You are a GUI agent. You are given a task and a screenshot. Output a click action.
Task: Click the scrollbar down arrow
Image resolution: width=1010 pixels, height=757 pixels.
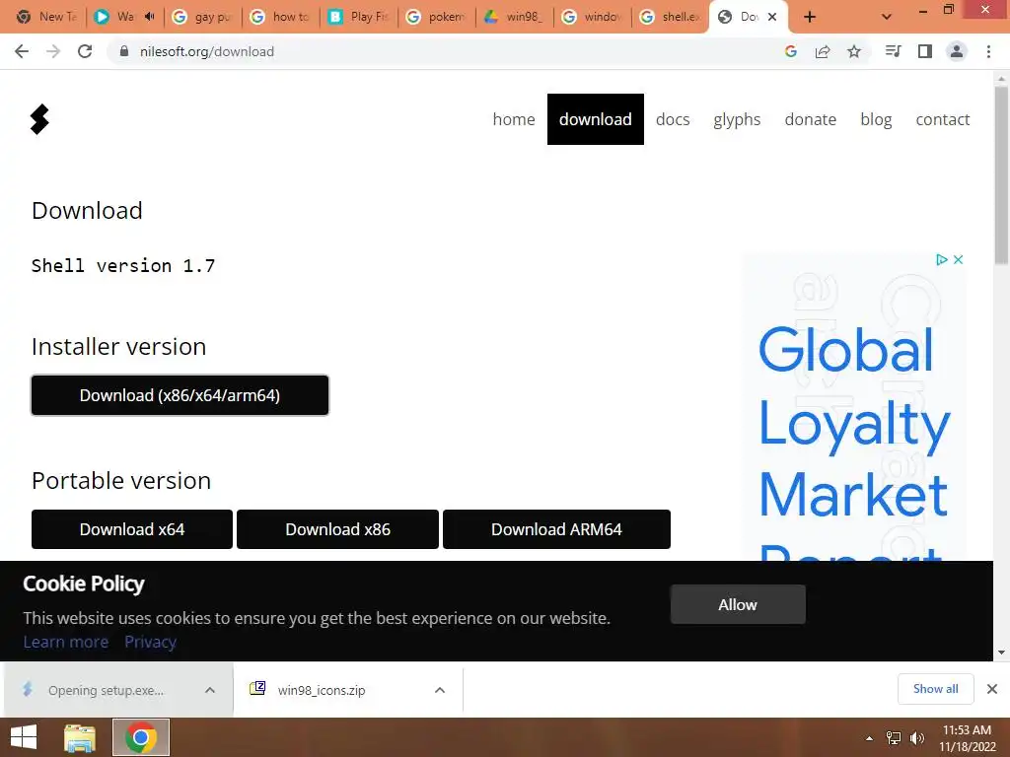point(1001,653)
